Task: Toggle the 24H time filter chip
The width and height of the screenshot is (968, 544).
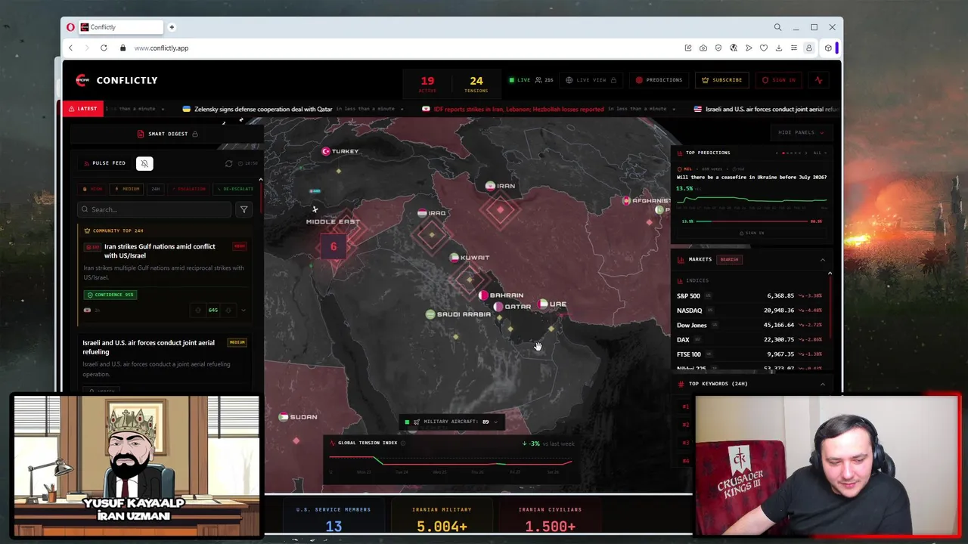Action: tap(156, 189)
